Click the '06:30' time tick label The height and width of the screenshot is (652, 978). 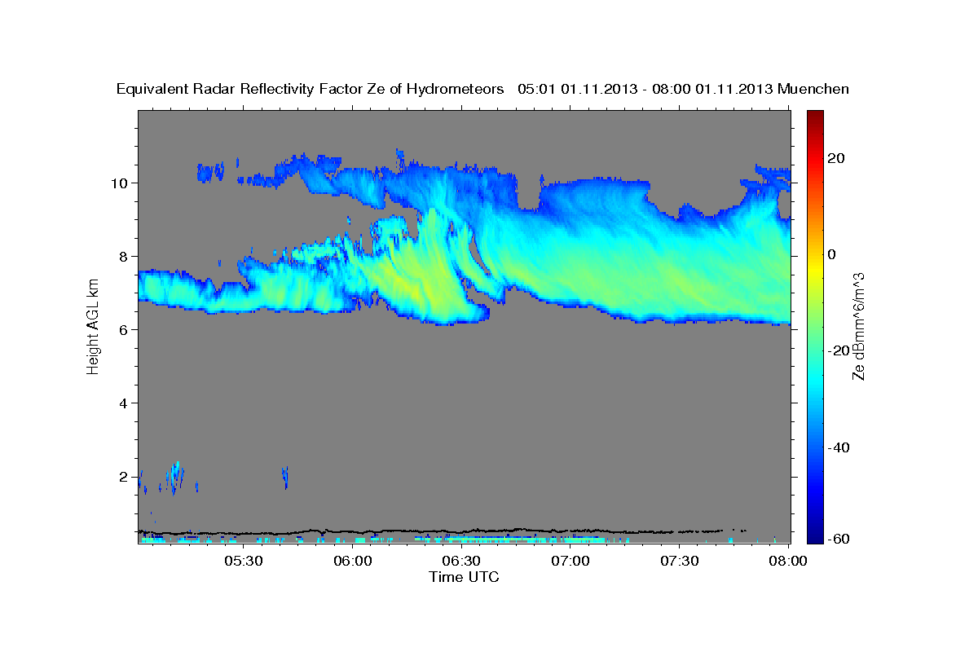461,562
